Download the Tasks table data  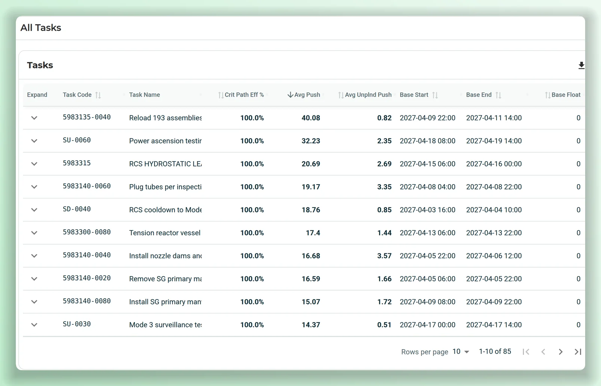coord(581,65)
